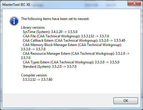Image resolution: width=143 pixels, height=110 pixels.
Task: Click the blue information icon
Action: tap(14, 21)
